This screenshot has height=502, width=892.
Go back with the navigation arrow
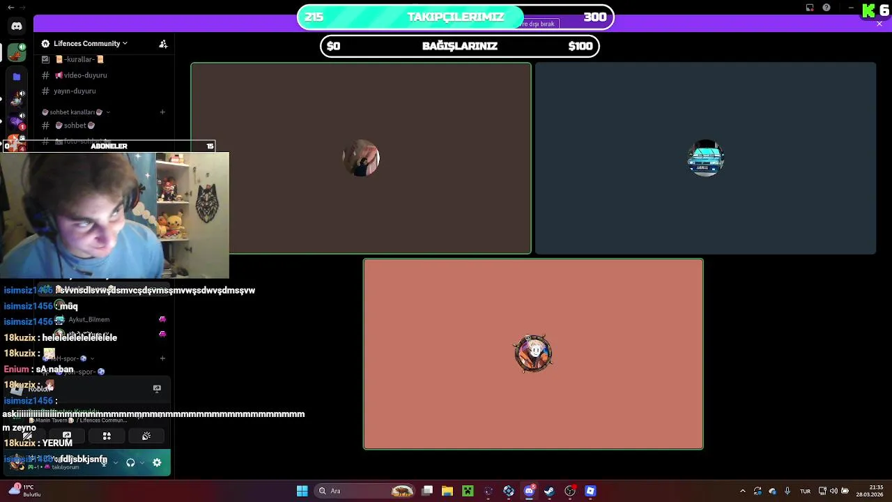click(x=10, y=8)
